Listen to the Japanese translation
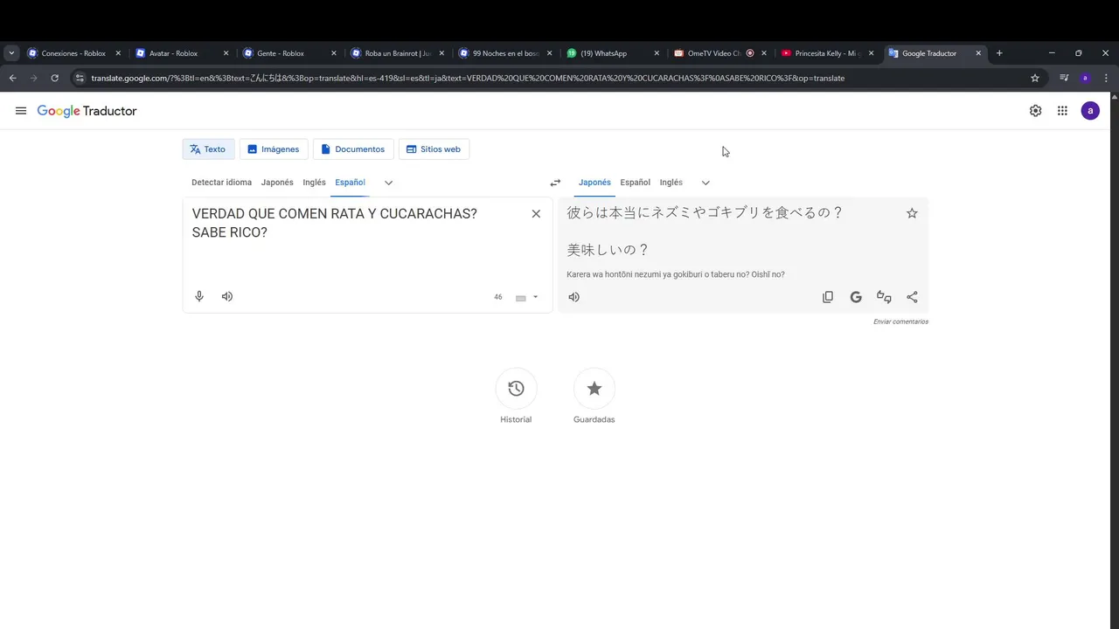 573,297
